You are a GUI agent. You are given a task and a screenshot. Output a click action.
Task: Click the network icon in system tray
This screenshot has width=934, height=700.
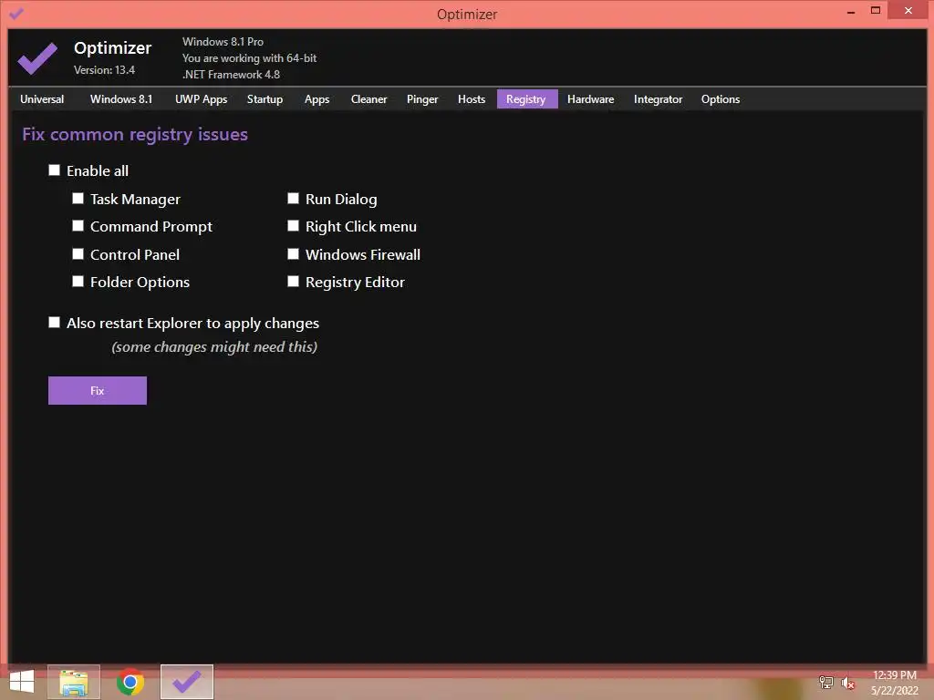tap(826, 682)
